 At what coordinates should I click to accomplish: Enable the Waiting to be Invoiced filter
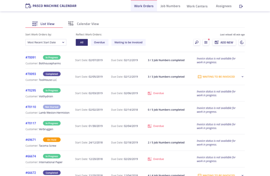(128, 42)
